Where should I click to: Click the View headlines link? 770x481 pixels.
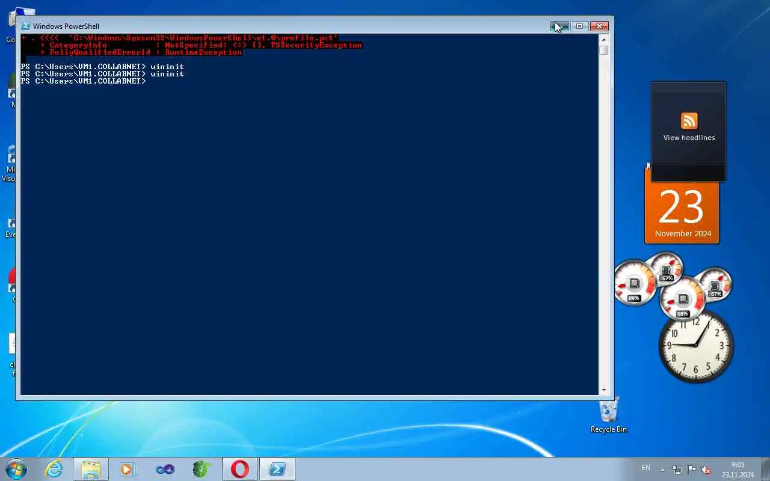(x=689, y=138)
